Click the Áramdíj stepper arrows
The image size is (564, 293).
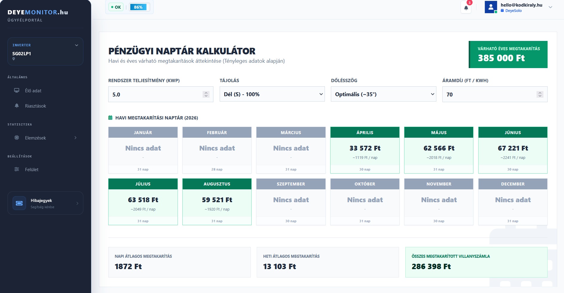(x=540, y=94)
